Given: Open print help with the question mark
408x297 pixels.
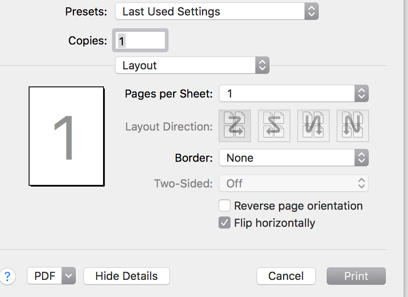Looking at the screenshot, I should coord(7,276).
